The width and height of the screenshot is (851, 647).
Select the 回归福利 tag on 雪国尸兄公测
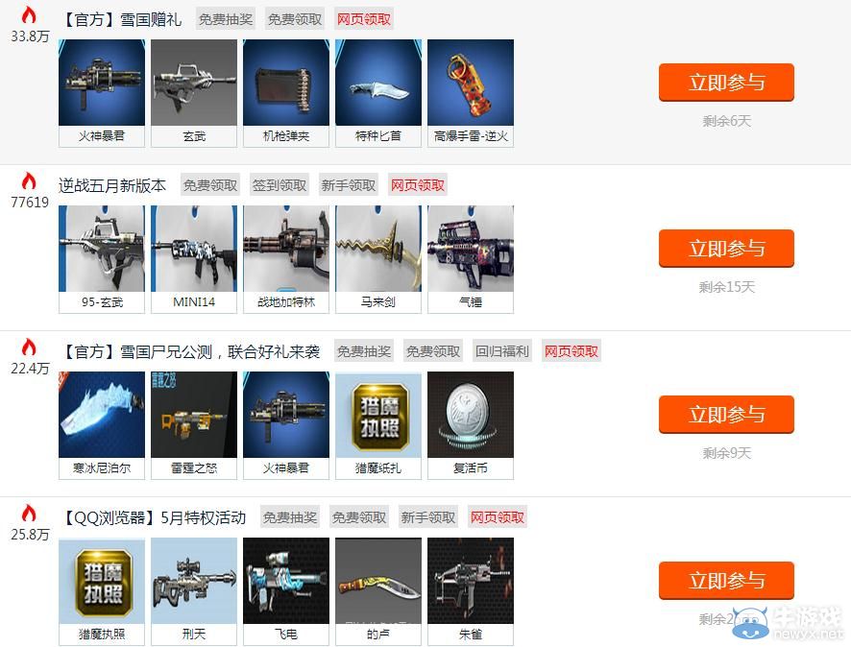coord(502,351)
